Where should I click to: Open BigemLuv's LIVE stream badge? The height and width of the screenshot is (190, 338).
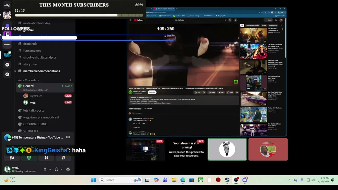[68, 96]
